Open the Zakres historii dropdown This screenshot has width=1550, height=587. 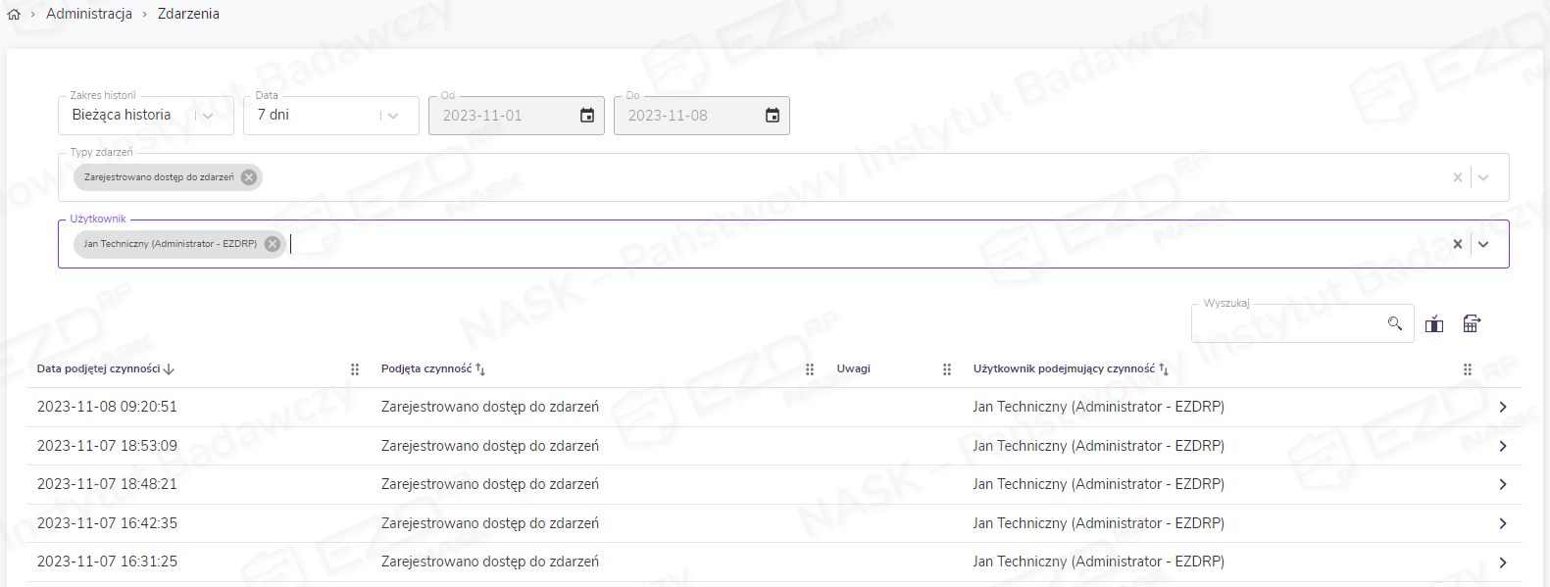pos(208,116)
